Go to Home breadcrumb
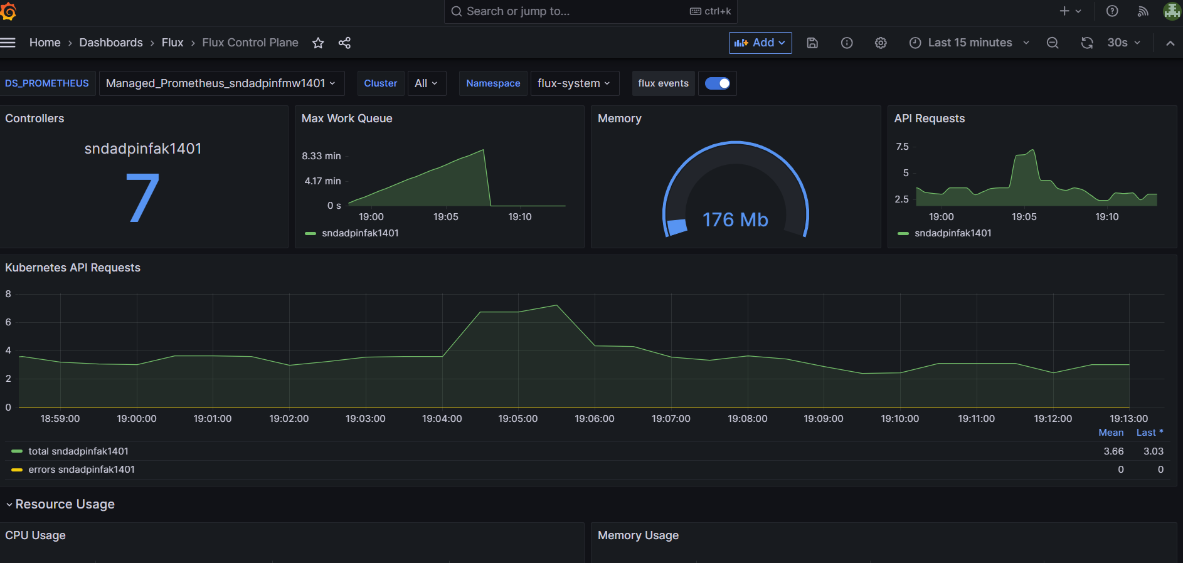 [x=45, y=43]
